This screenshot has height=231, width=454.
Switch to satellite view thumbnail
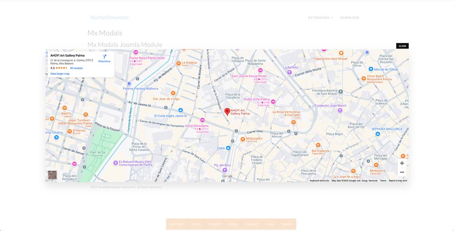[x=53, y=175]
